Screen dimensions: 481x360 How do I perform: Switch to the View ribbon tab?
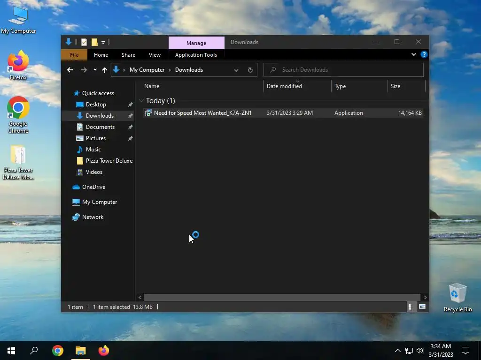(155, 55)
